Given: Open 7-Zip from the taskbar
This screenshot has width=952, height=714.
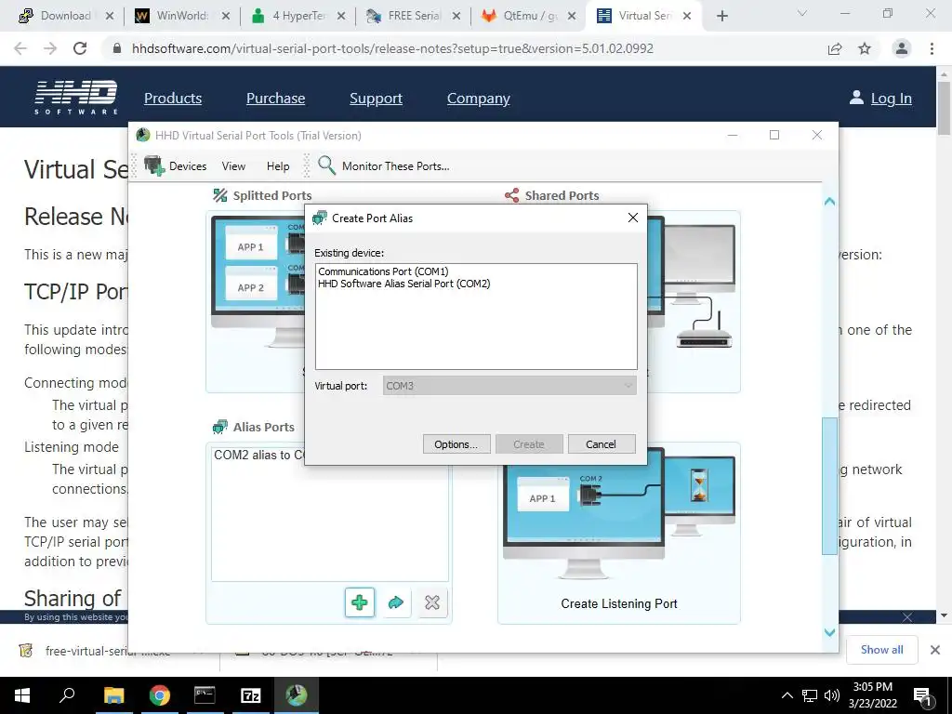Looking at the screenshot, I should [251, 695].
